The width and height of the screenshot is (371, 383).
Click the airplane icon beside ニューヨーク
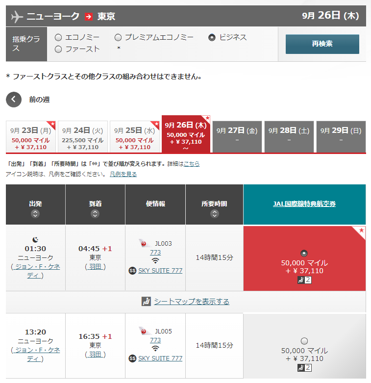click(x=17, y=17)
